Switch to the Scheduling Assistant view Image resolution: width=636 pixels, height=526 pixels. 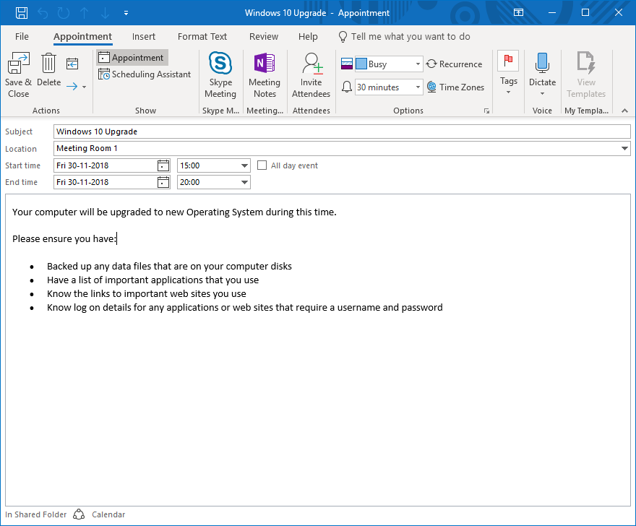(x=145, y=74)
